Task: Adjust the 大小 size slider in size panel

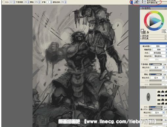Action: click(155, 107)
